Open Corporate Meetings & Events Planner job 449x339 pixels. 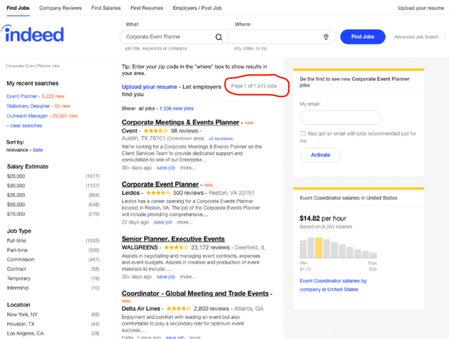(180, 123)
